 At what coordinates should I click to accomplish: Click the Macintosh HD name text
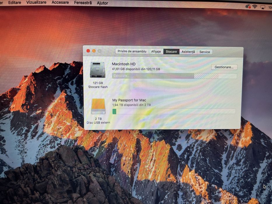(x=124, y=64)
